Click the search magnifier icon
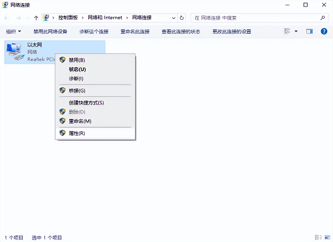Viewport: 333px width, 242px height. (x=322, y=18)
